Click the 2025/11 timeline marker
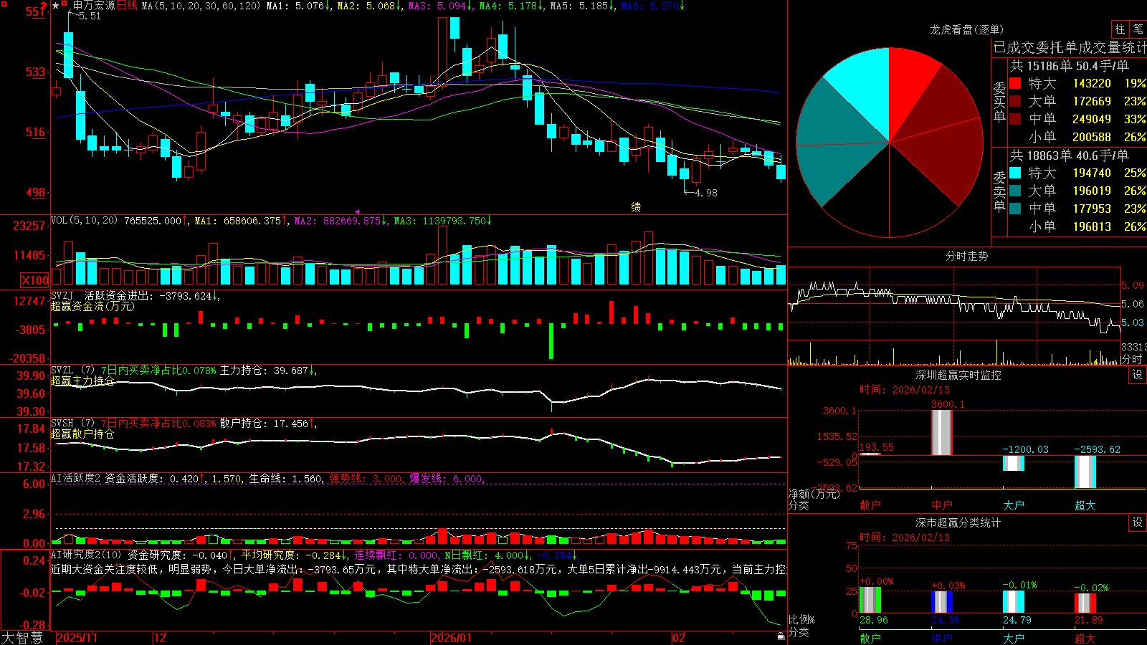The width and height of the screenshot is (1147, 645). 77,638
